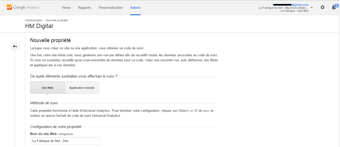Click the Nom du site Web text field
Image resolution: width=340 pixels, height=147 pixels.
(x=65, y=141)
